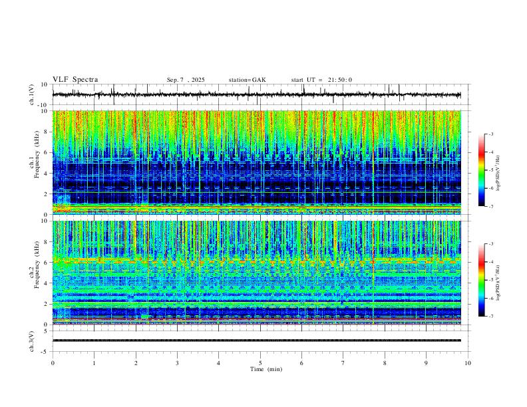Click the "6" kHz tick on ch.2 frequency axis

47,263
